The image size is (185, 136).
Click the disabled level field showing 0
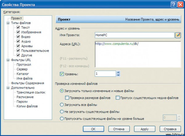click(170, 118)
